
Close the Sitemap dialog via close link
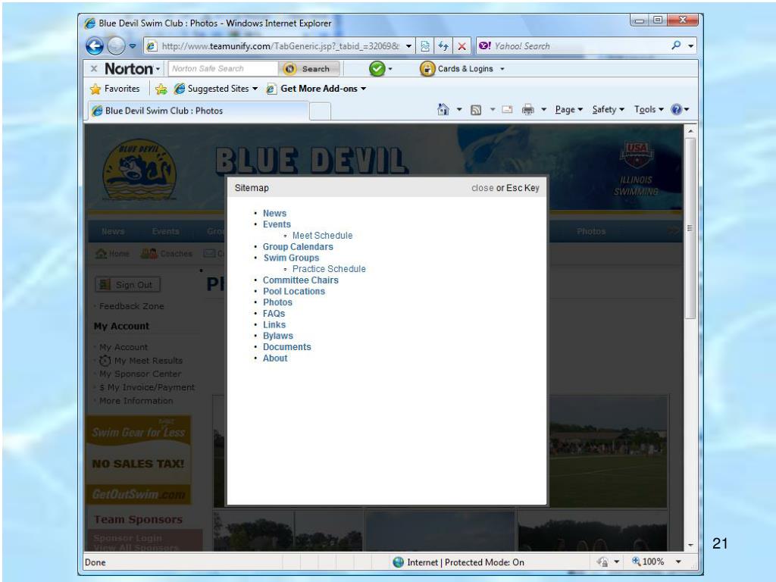tap(482, 188)
